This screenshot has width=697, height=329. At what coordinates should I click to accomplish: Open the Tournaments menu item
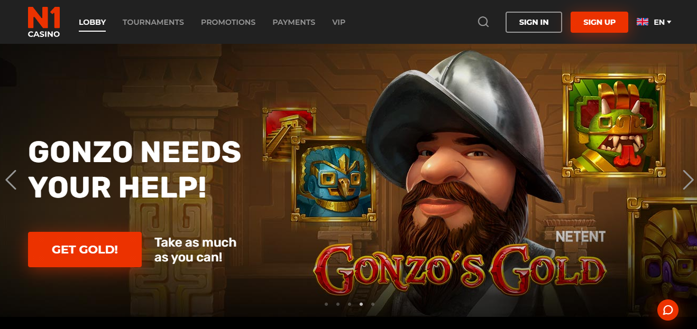point(153,22)
